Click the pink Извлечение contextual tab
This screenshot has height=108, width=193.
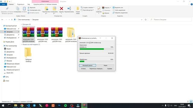[x=45, y=1]
